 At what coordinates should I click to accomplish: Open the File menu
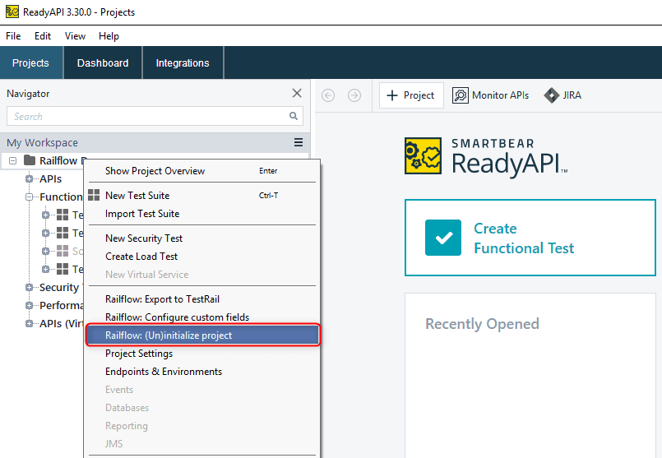coord(13,36)
